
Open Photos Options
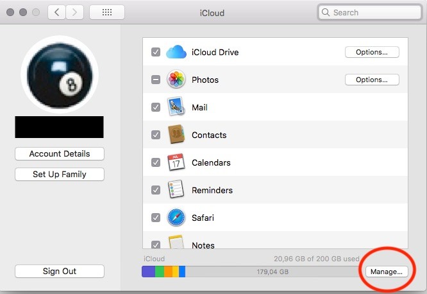[372, 80]
